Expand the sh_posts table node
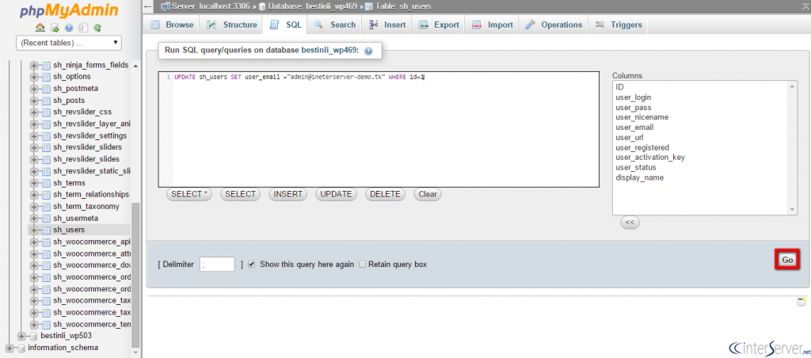811x358 pixels. (35, 101)
